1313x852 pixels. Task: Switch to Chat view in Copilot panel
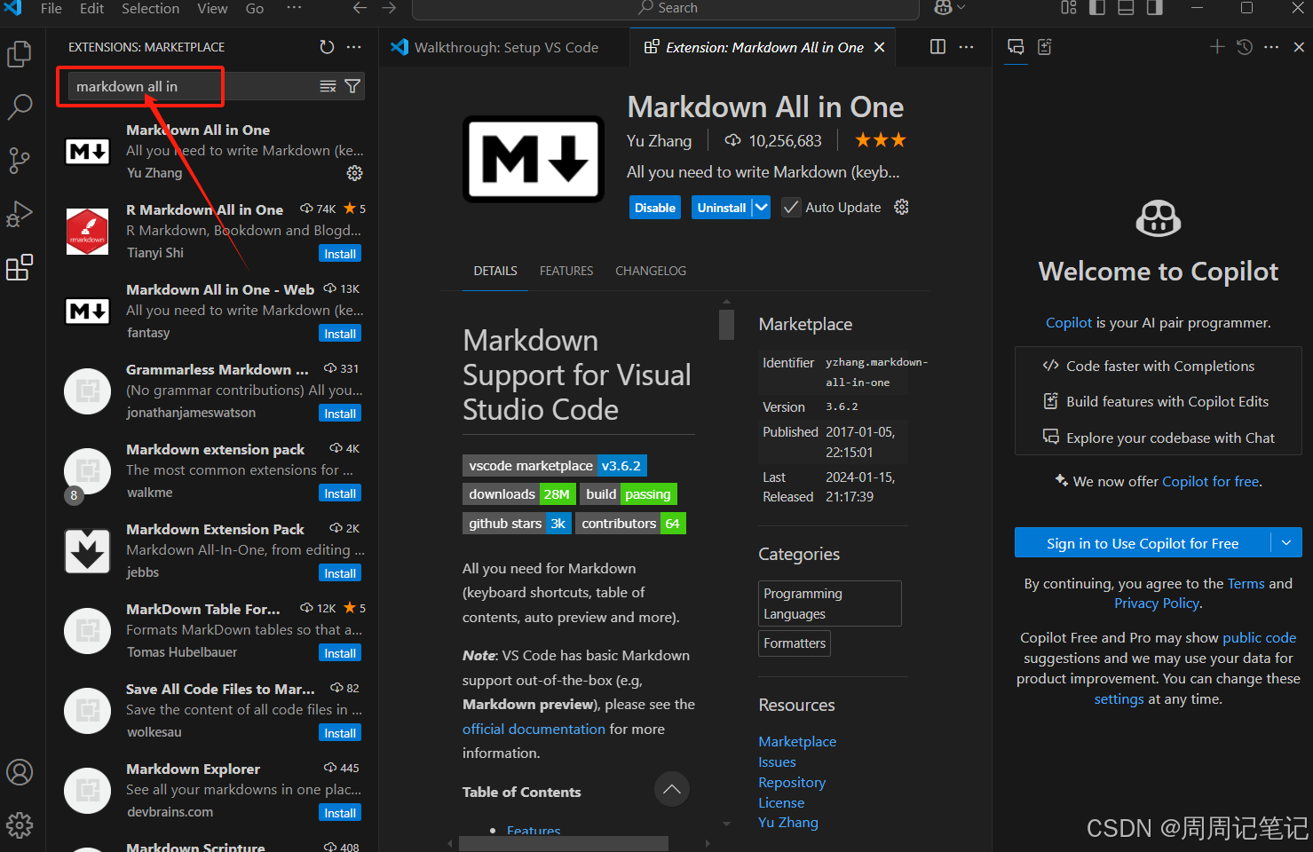pyautogui.click(x=1016, y=47)
